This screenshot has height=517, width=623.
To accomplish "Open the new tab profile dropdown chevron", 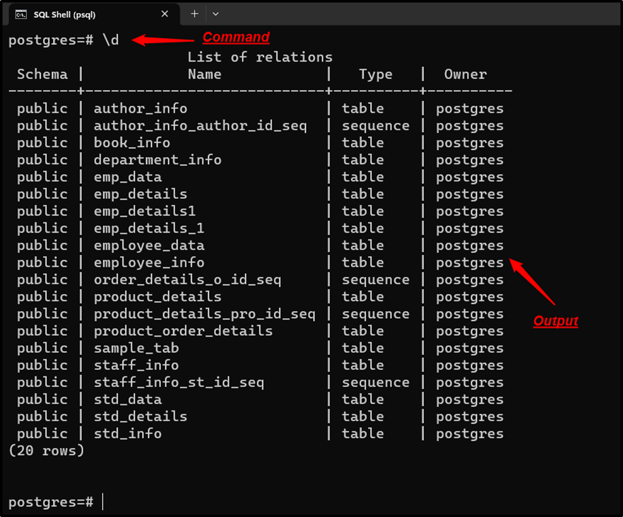I will click(x=215, y=13).
